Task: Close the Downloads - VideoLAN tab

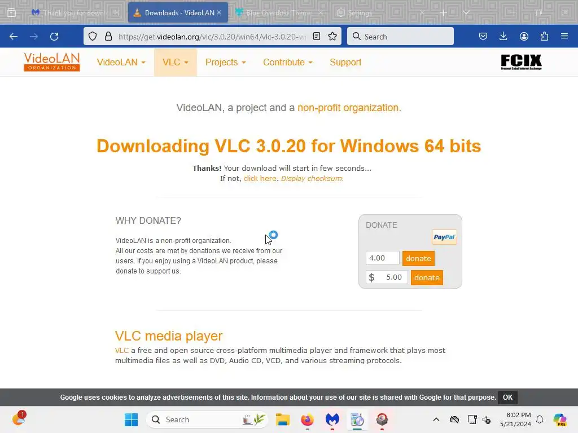Action: point(219,12)
